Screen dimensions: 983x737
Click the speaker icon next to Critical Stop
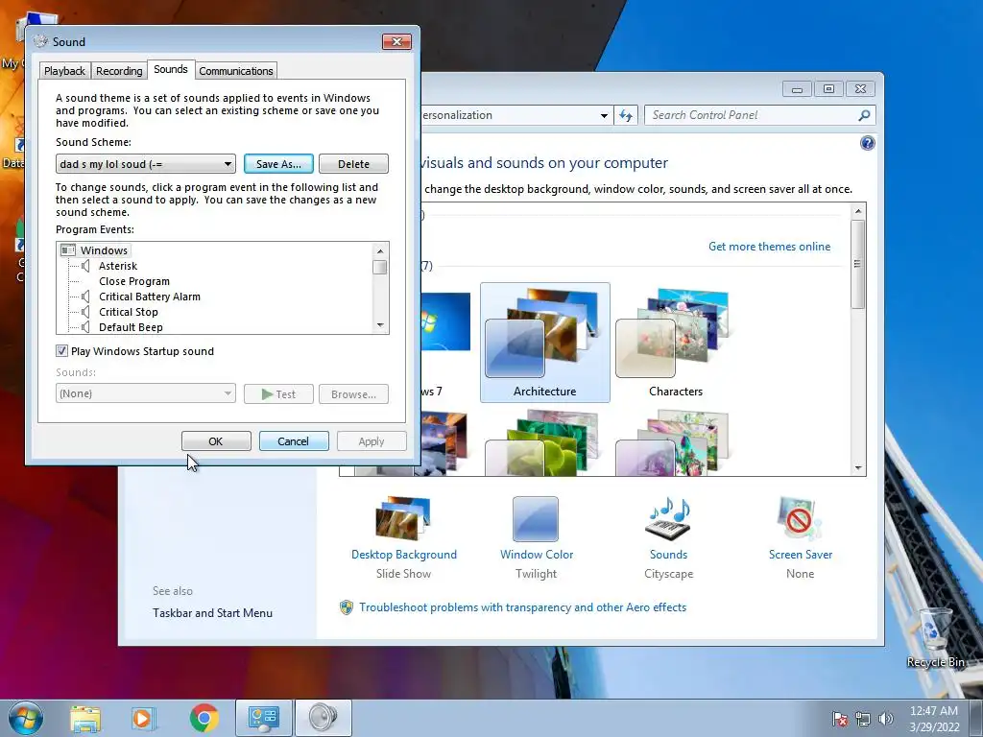tap(85, 312)
